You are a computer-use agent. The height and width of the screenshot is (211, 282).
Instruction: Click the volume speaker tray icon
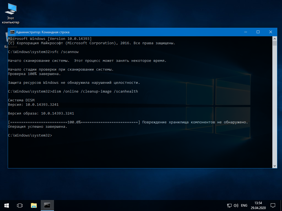tap(236, 205)
